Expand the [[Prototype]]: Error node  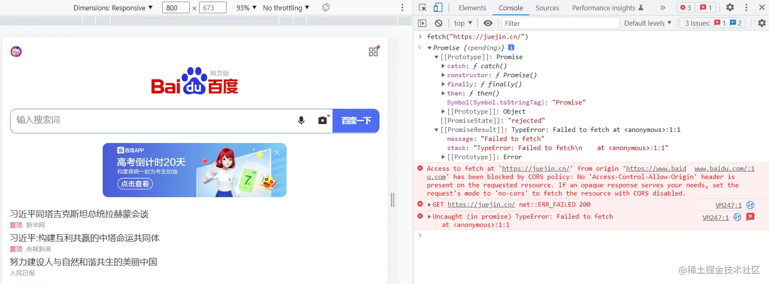coord(443,157)
